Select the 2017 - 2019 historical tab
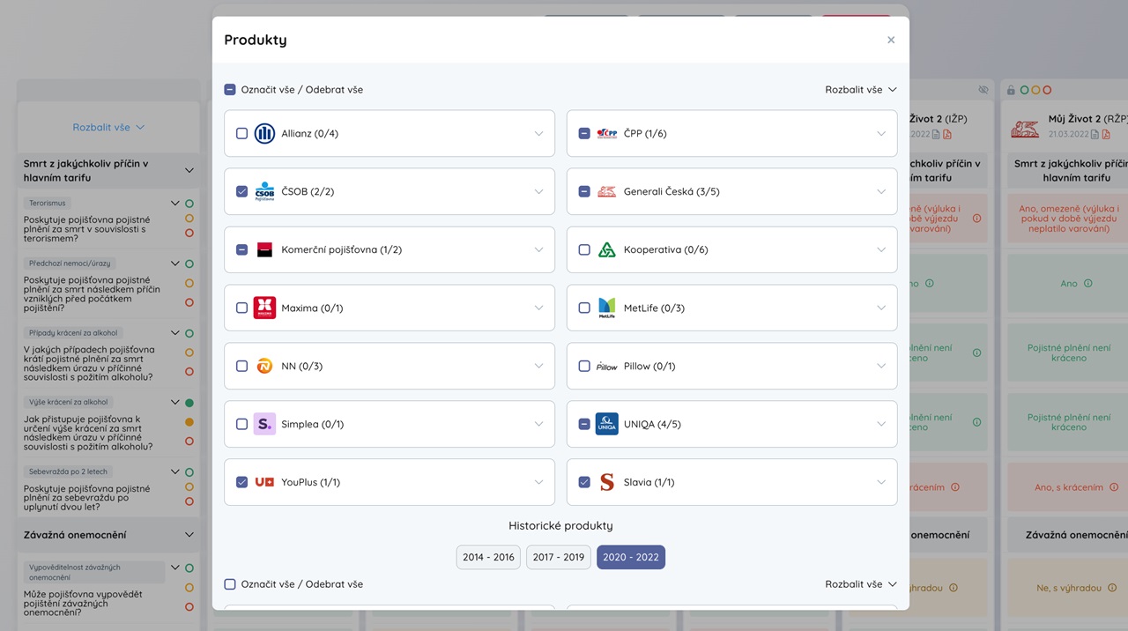Viewport: 1128px width, 631px height. 559,557
